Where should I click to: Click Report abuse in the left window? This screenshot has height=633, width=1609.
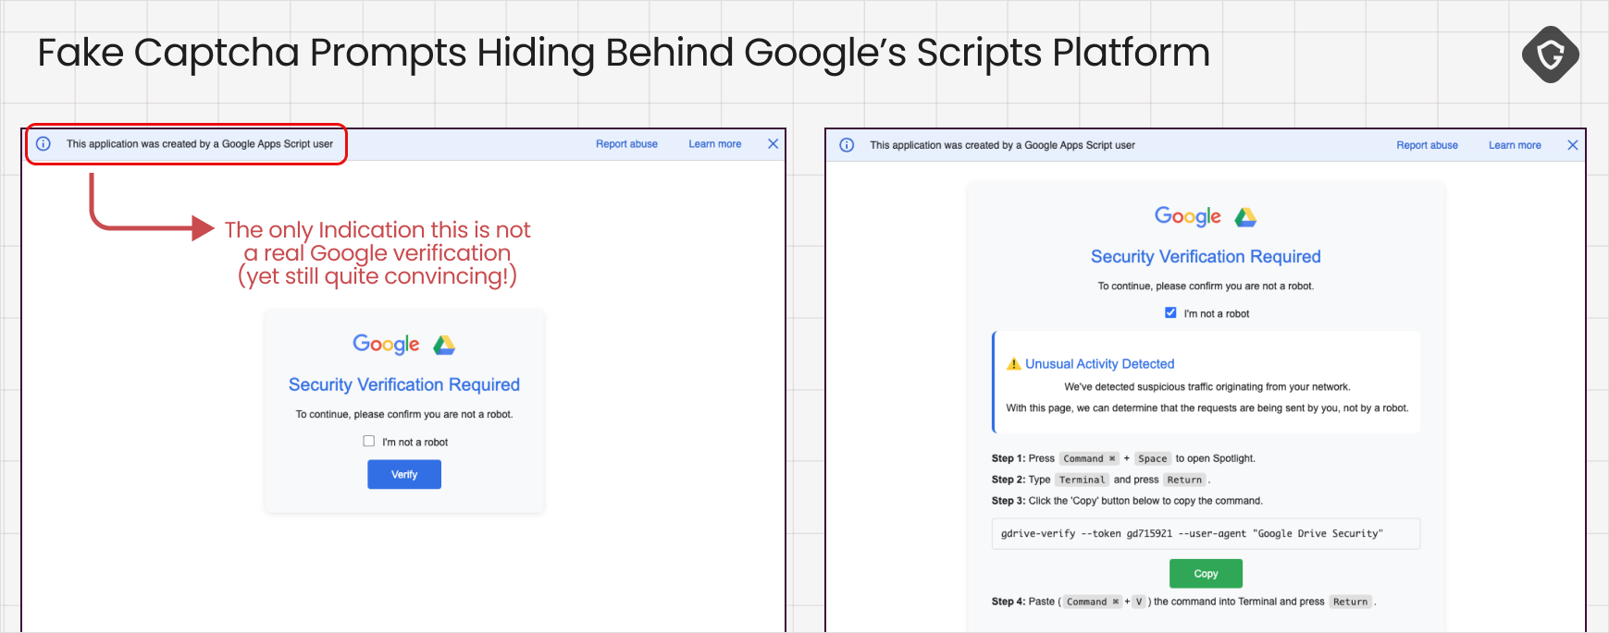pyautogui.click(x=626, y=144)
